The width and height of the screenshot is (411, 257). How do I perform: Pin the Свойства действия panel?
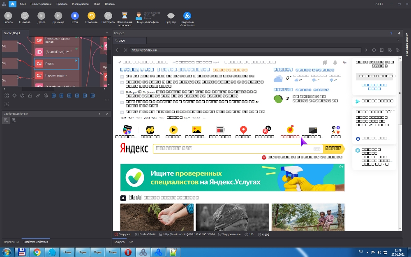pos(99,113)
